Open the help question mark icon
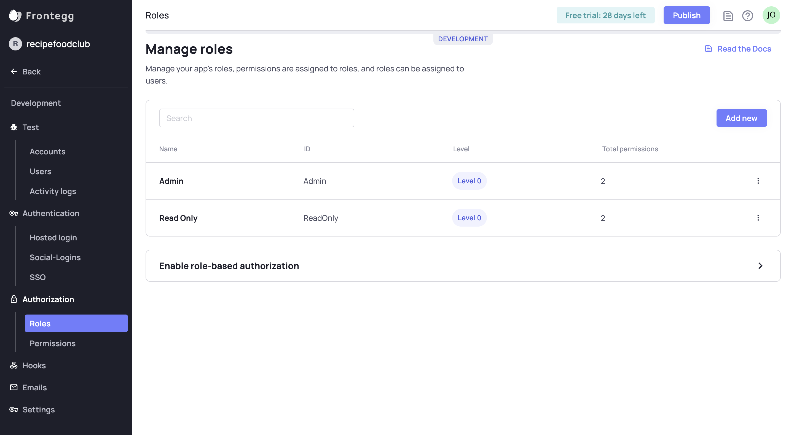 (747, 15)
